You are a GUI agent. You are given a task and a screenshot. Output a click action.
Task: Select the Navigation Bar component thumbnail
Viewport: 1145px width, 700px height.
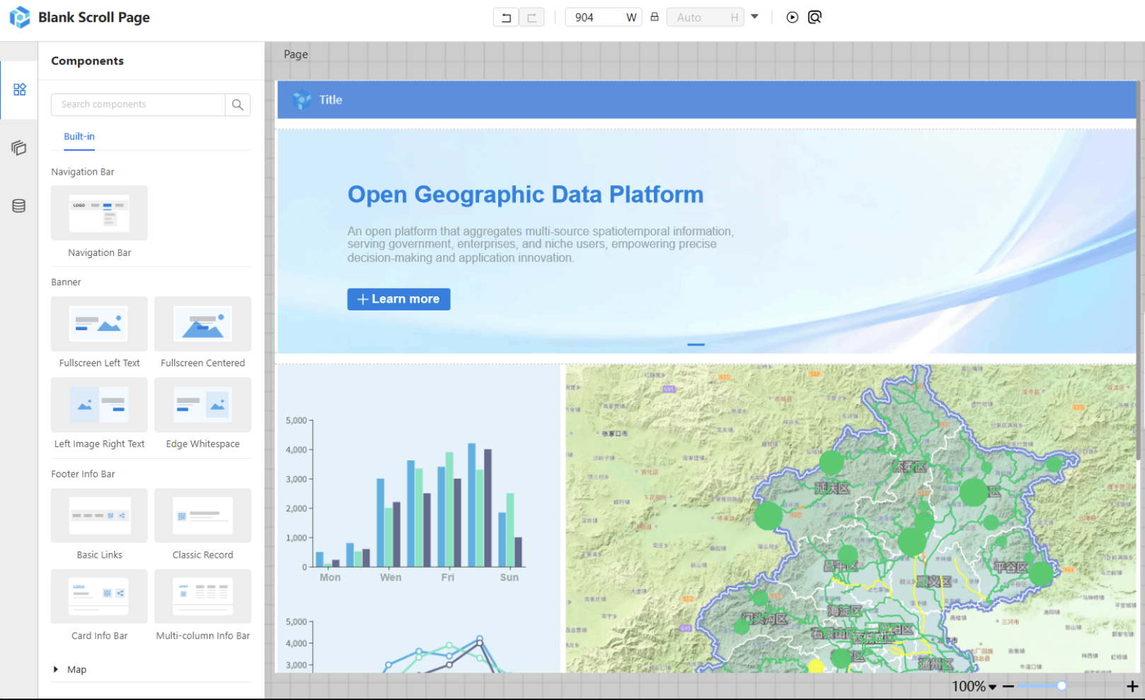pos(99,213)
